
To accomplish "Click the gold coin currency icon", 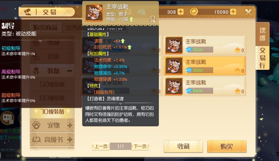I will coord(194,12).
